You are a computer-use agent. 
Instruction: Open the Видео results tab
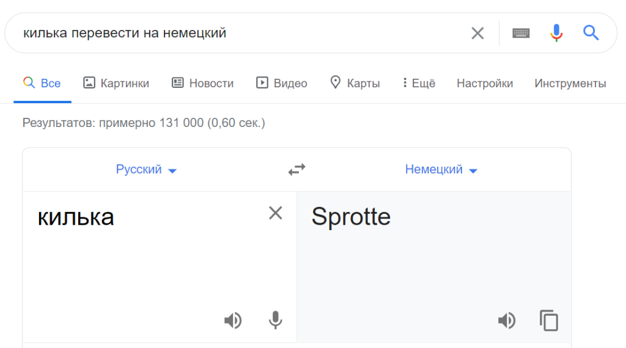pos(282,83)
